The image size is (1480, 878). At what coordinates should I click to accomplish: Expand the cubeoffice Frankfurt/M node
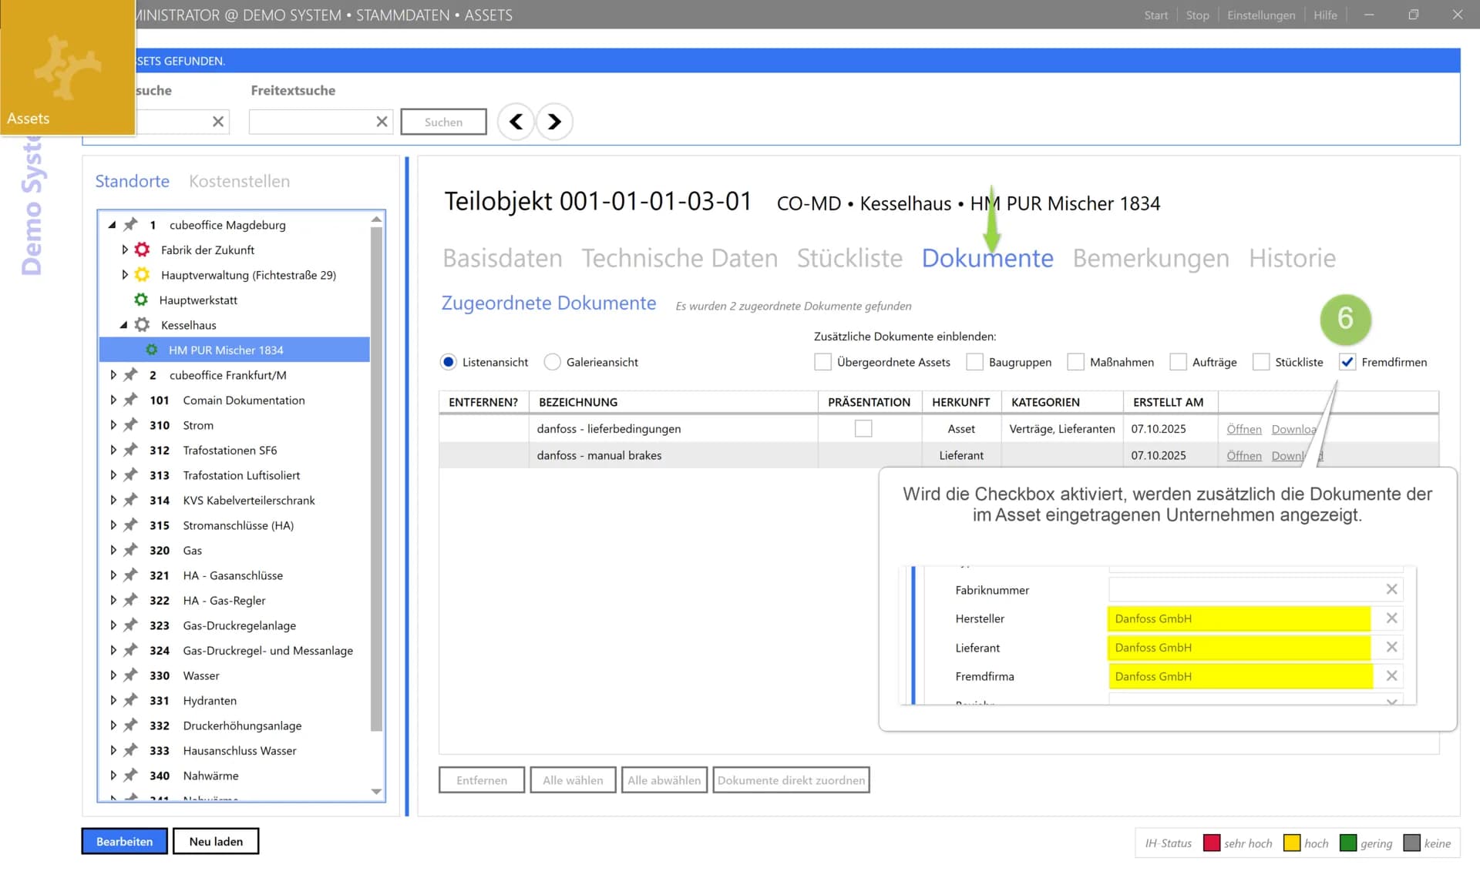(x=113, y=375)
